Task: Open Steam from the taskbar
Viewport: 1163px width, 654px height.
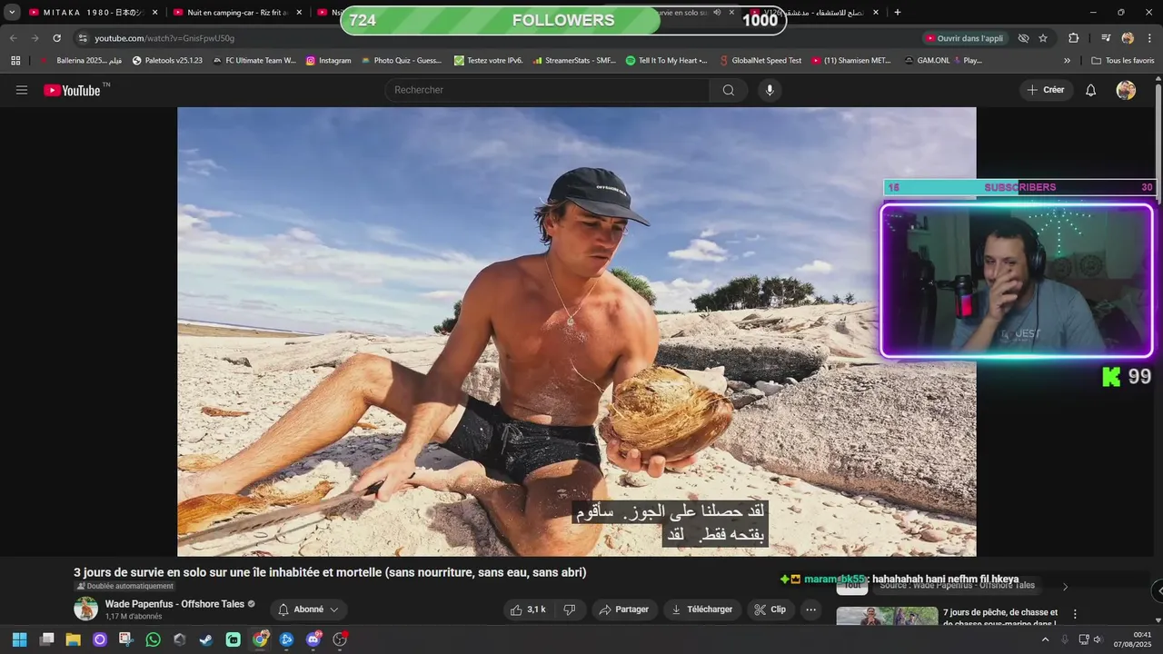Action: (206, 639)
